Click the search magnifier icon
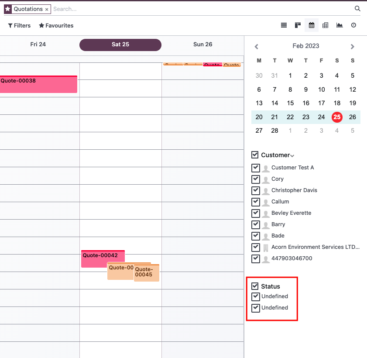367x358 pixels. point(357,9)
